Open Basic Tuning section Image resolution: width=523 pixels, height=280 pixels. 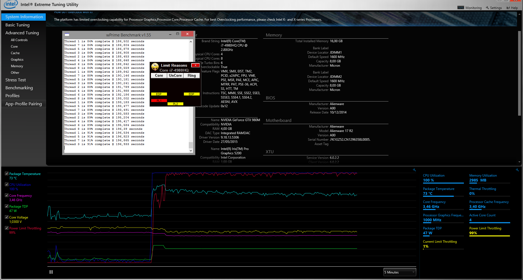pos(17,25)
